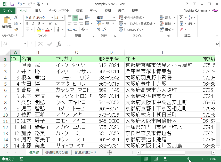
Task: Increase the decimal places
Action: pos(99,29)
